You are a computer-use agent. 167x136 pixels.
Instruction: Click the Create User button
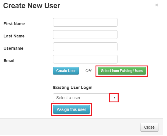(x=66, y=71)
